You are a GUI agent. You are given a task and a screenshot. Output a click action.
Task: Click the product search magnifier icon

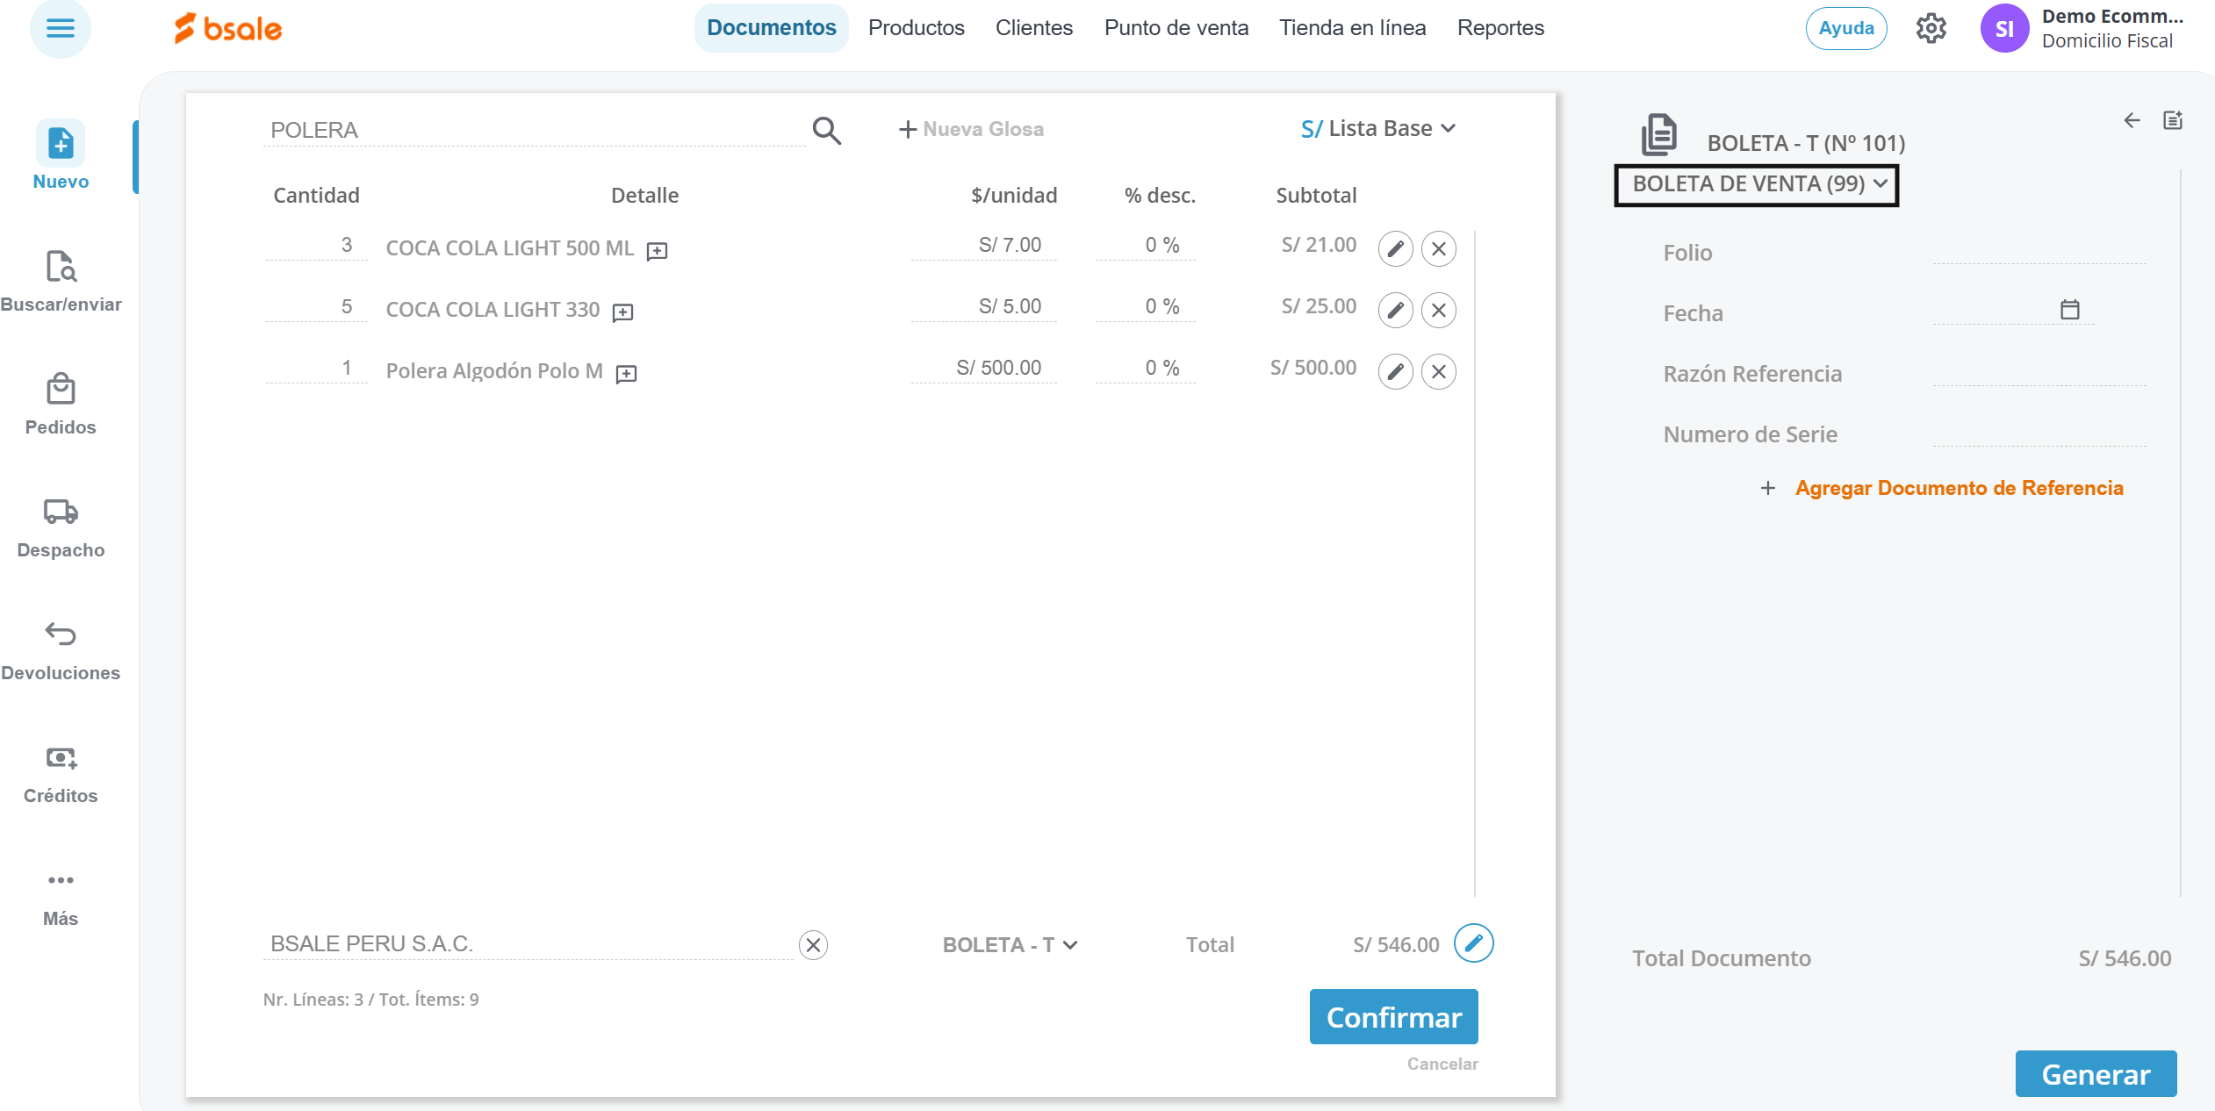826,131
